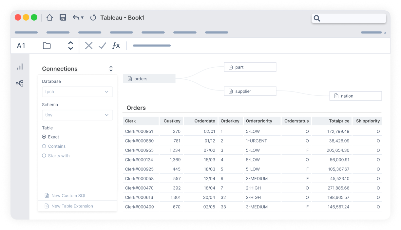Select the Exact radio button
Screen dimensions: 401x230
tap(44, 137)
